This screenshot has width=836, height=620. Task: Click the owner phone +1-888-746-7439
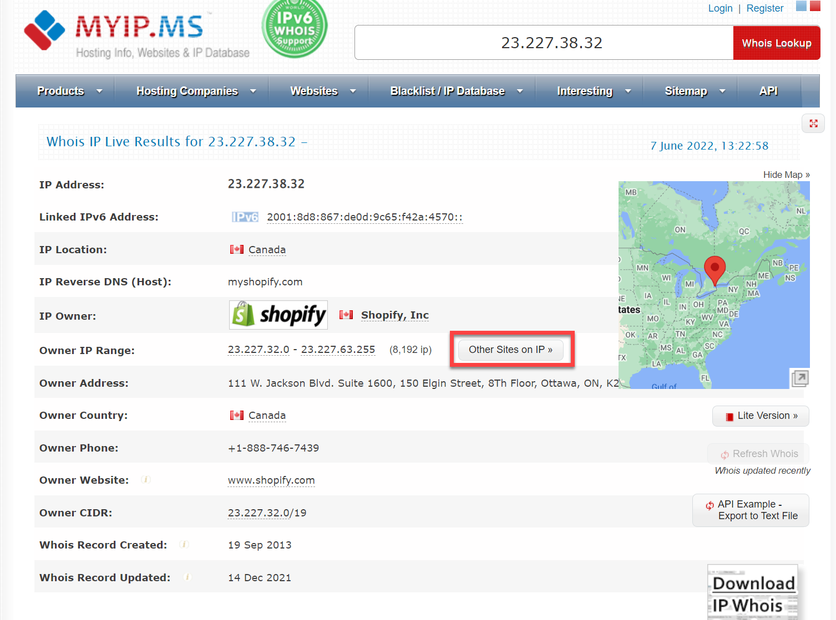coord(273,448)
